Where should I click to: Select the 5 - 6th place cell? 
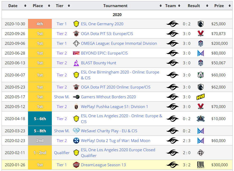(40, 119)
